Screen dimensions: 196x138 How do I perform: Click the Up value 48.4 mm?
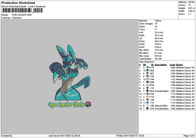tap(159, 38)
